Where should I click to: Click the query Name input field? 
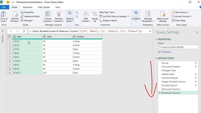178,47
